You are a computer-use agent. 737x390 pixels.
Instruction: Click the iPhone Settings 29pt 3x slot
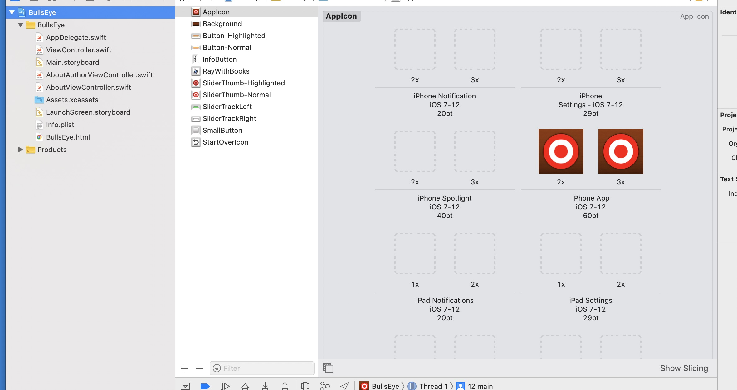coord(621,49)
